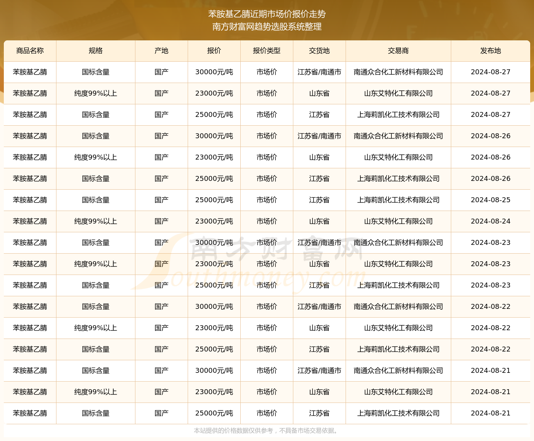
Task: Select 南通众合化工新材料有限公司 dated 2024-08-21
Action: [398, 371]
